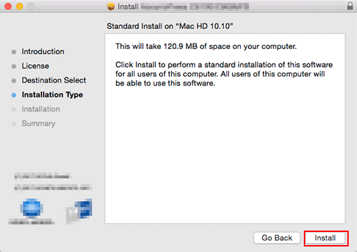
Task: Select the Installation Type step
Action: (52, 95)
